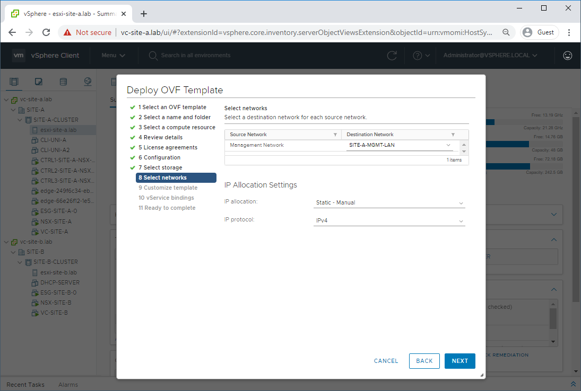
Task: Filter the Source Network column
Action: coord(335,135)
